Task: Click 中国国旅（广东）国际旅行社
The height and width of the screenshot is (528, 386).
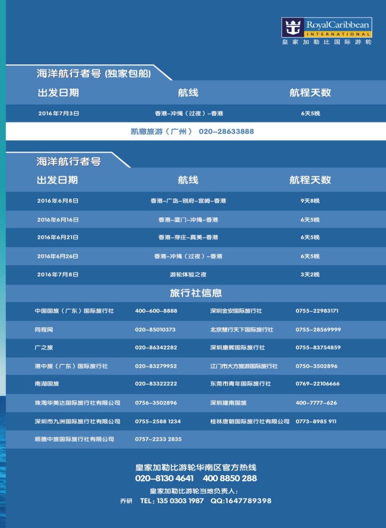Action: pyautogui.click(x=75, y=311)
